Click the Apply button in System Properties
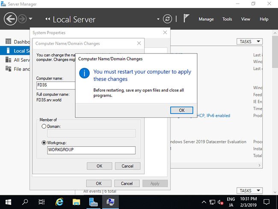This screenshot has height=209, width=278. click(x=155, y=183)
